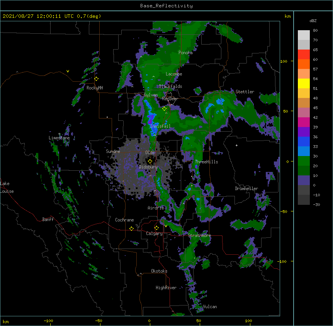Select the dark orange swatch between 60 and 57
Image resolution: width=333 pixels, height=326 pixels.
click(304, 64)
